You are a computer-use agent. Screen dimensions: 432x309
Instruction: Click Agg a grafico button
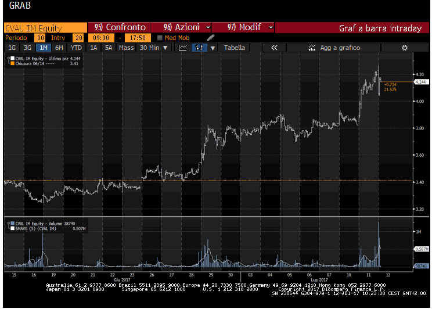(x=334, y=48)
